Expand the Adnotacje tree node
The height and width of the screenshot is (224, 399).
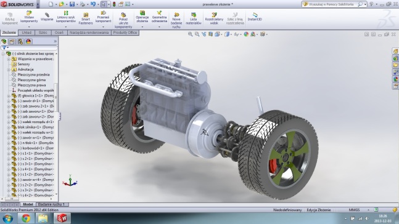[9, 70]
